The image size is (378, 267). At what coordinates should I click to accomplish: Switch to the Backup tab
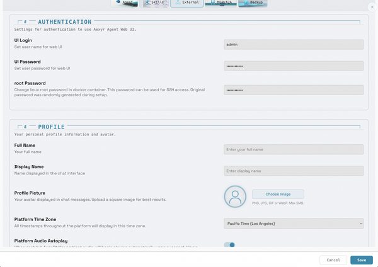click(253, 3)
